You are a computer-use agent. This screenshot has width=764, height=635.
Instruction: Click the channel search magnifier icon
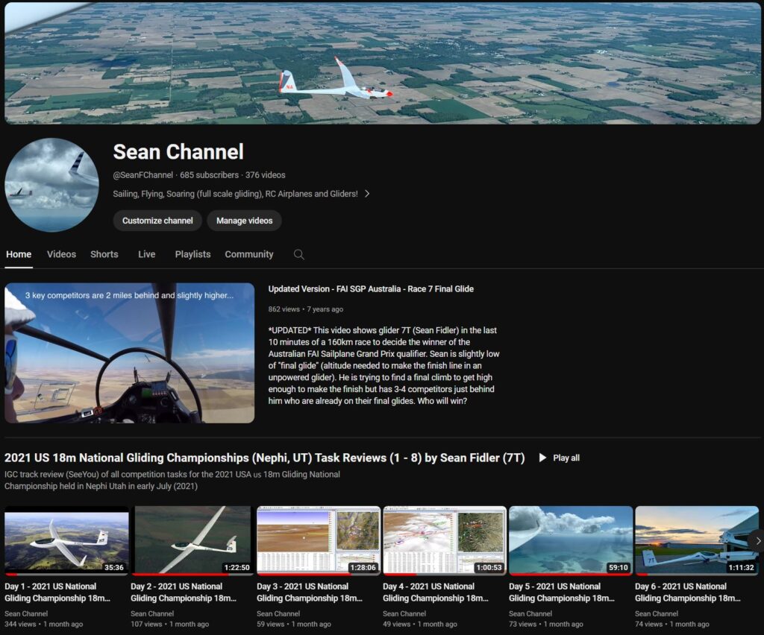298,254
